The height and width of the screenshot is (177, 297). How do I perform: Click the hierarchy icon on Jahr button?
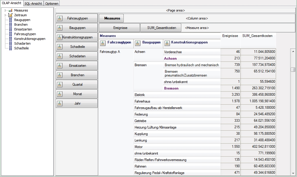[x=60, y=103]
